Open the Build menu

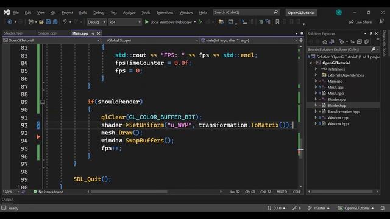(83, 12)
